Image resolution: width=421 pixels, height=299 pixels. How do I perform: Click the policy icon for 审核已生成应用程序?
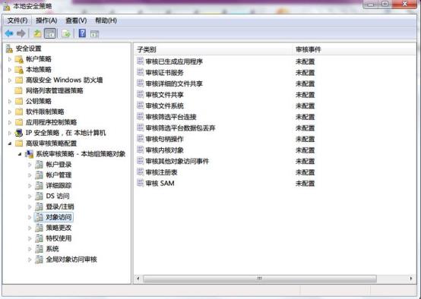pyautogui.click(x=140, y=61)
